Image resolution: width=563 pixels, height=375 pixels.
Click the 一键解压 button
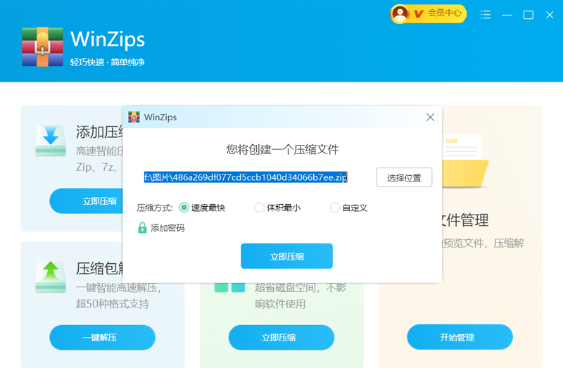pos(102,337)
